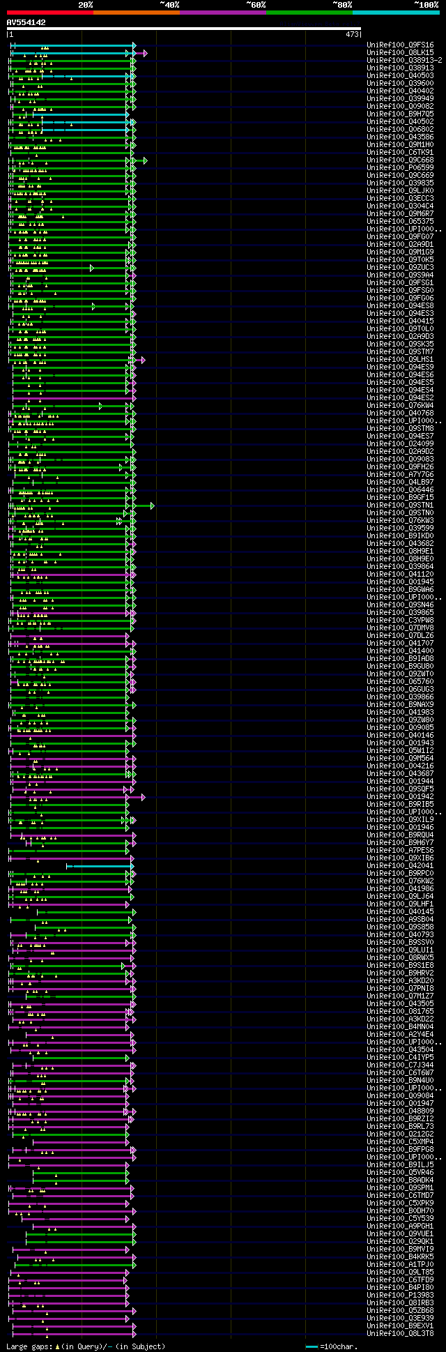
Task: Click the cyan ~100% identity legend bar
Action: point(395,13)
